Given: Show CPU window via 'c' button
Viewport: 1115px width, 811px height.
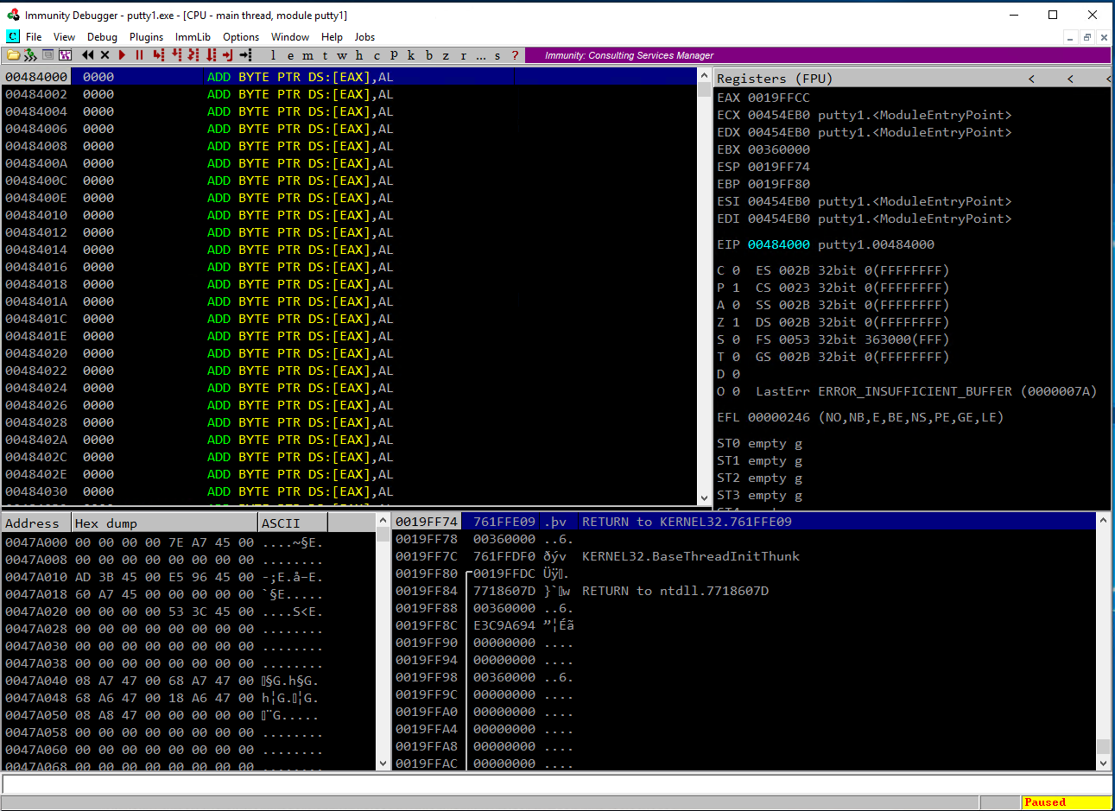Looking at the screenshot, I should point(377,55).
